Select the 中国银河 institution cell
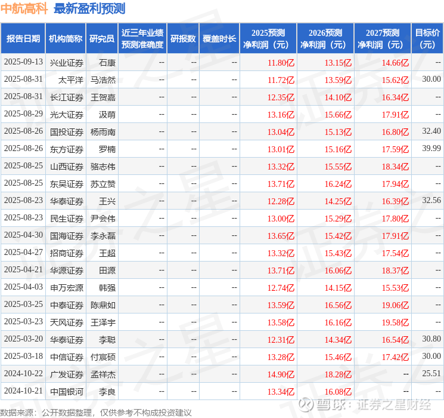 (67, 392)
